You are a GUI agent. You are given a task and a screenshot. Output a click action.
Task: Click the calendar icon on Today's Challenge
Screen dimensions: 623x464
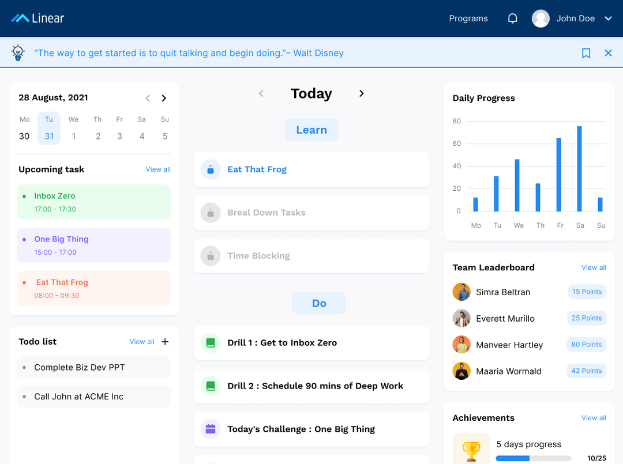[x=211, y=429]
